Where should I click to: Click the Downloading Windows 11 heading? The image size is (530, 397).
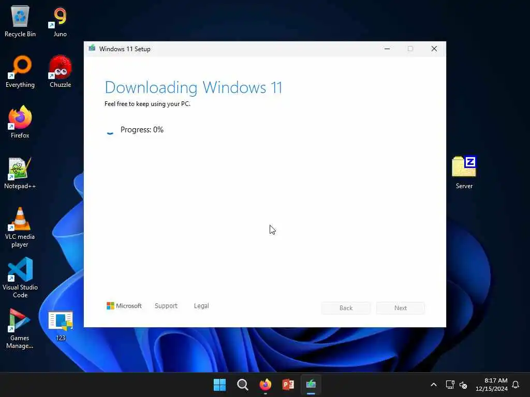[194, 87]
